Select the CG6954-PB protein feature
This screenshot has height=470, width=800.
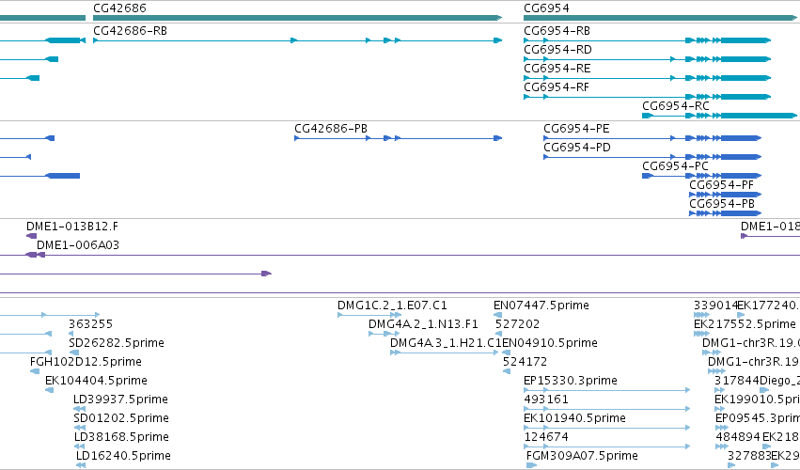[725, 213]
